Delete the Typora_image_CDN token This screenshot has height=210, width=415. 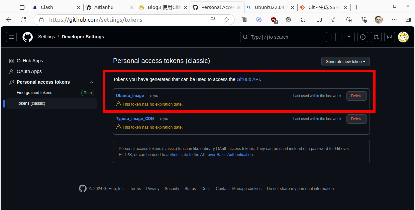pyautogui.click(x=356, y=119)
